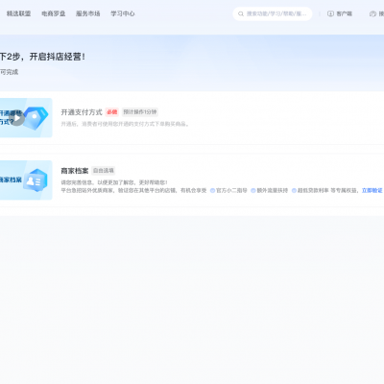The image size is (384, 384).
Task: Open the 客户端 download link
Action: coord(340,13)
